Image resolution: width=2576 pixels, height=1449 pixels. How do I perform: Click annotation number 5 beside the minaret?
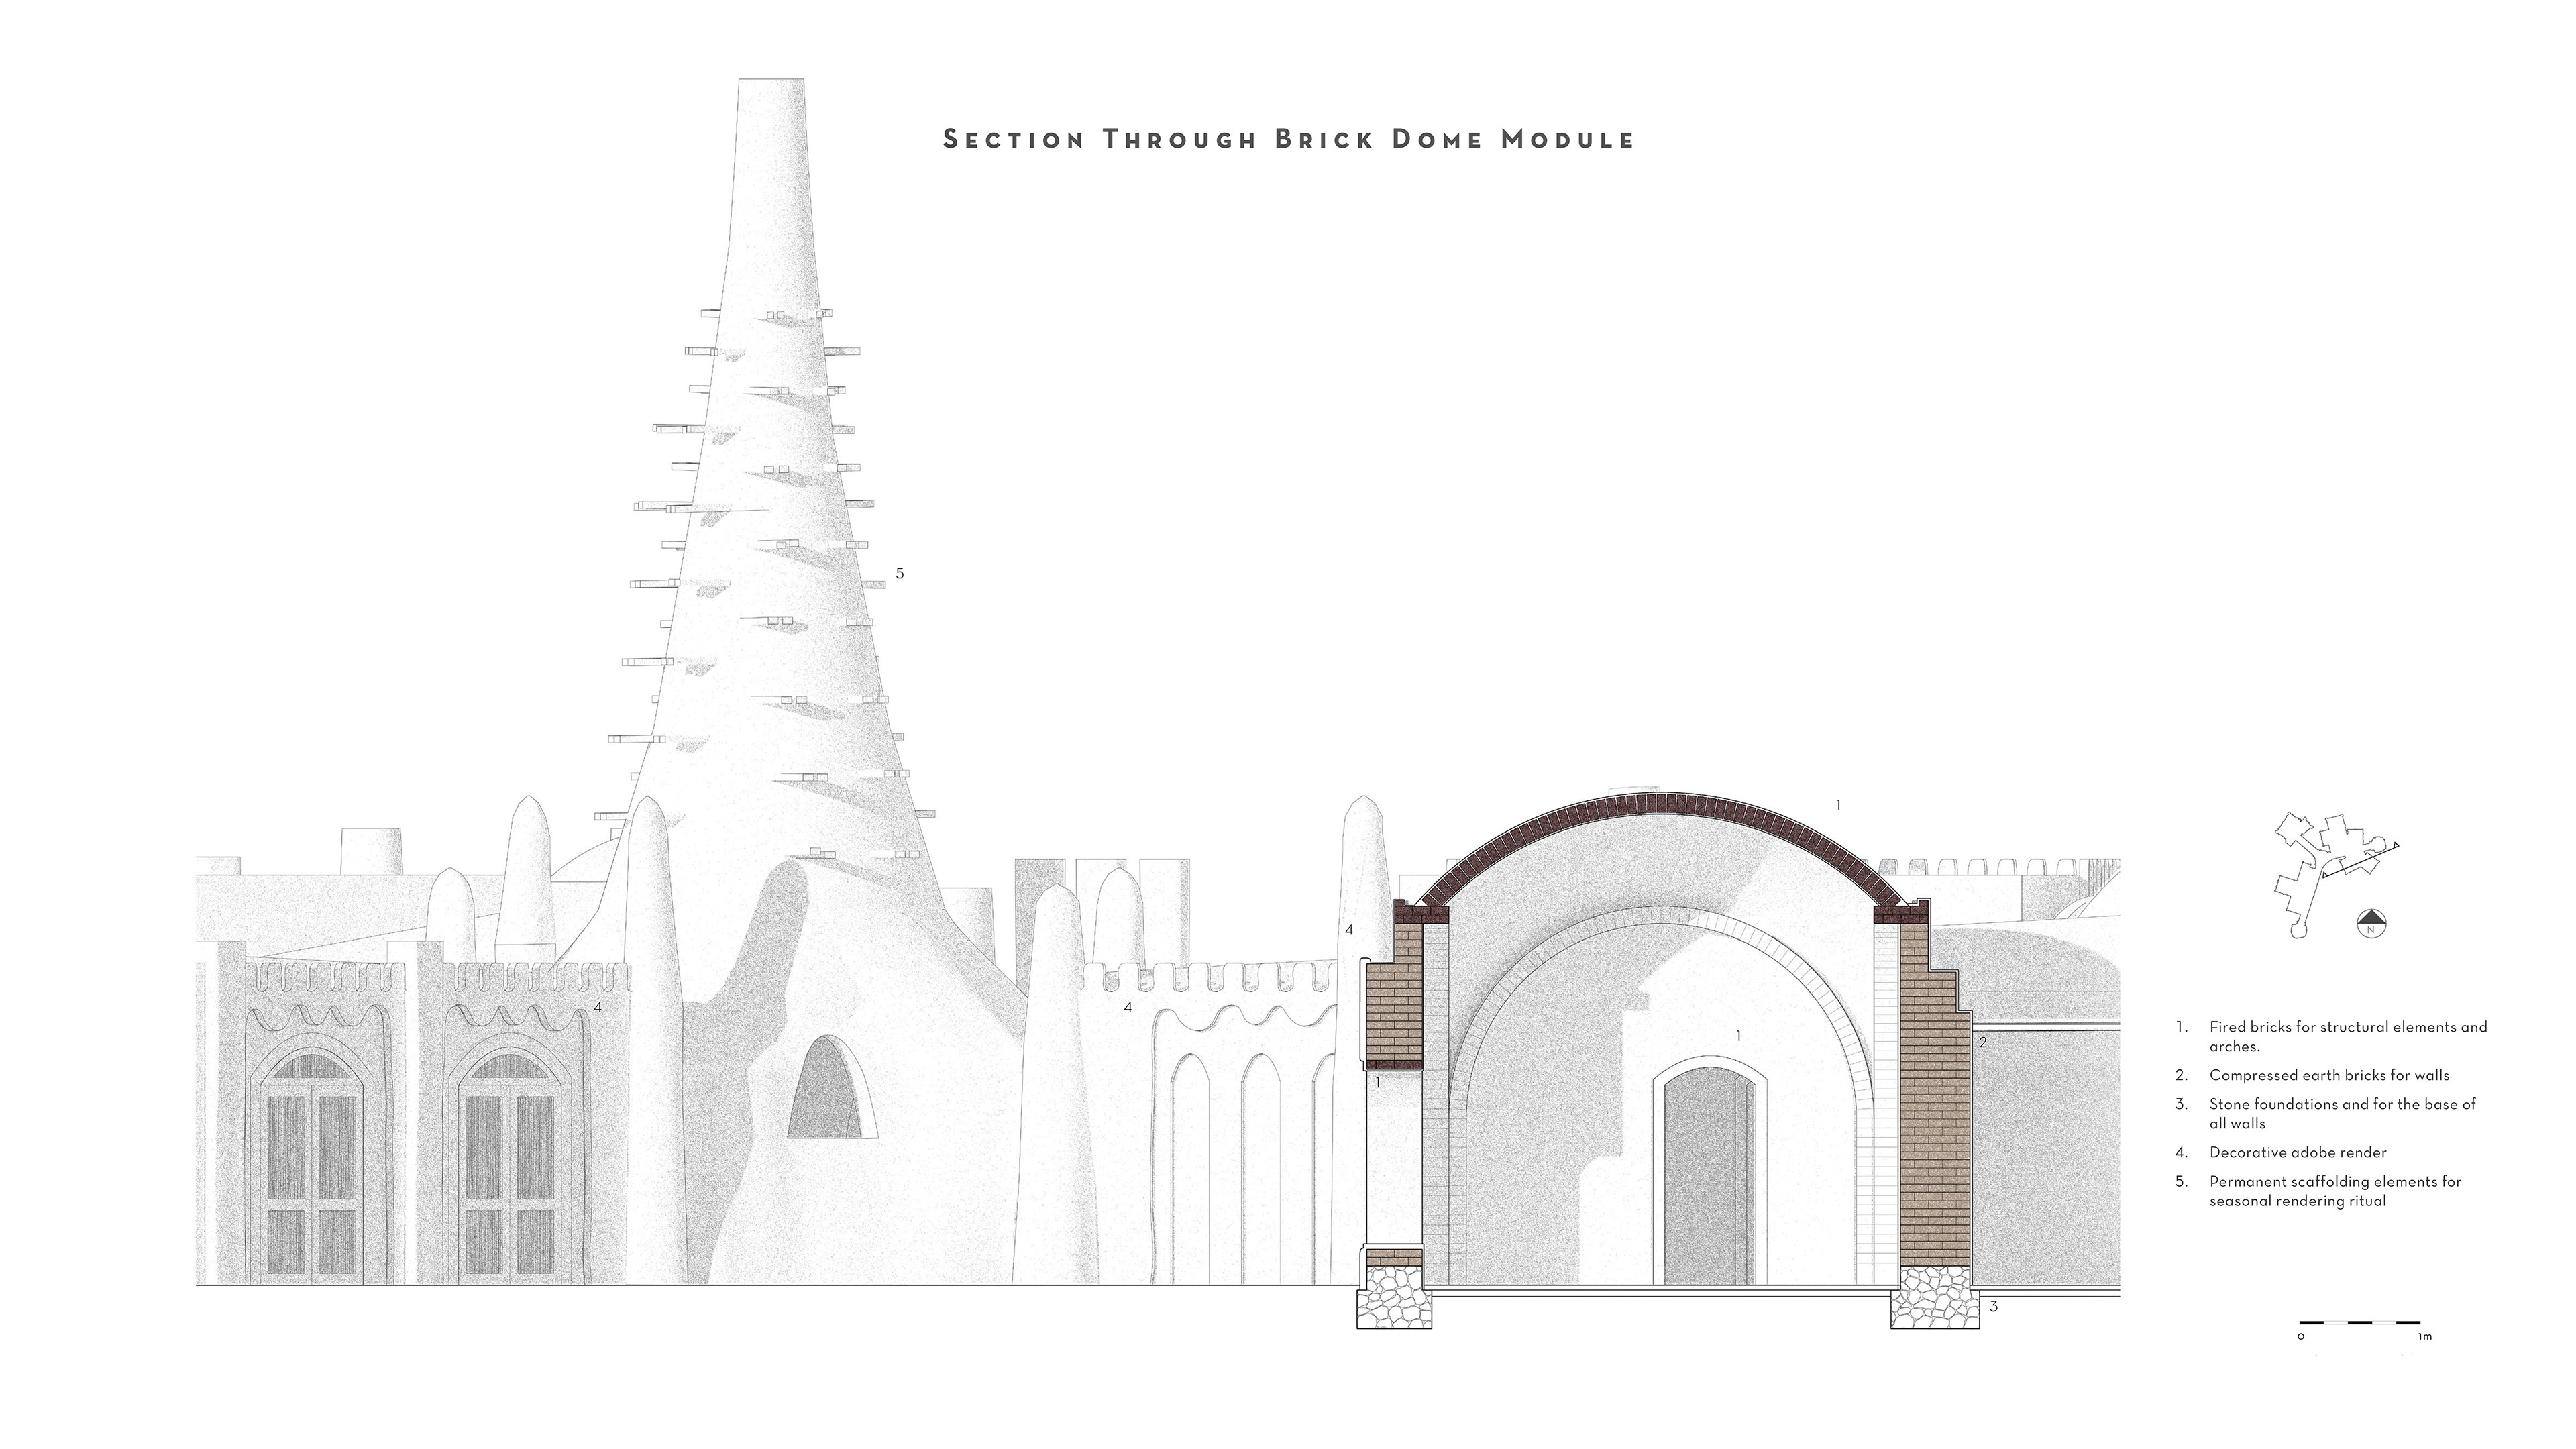point(900,573)
